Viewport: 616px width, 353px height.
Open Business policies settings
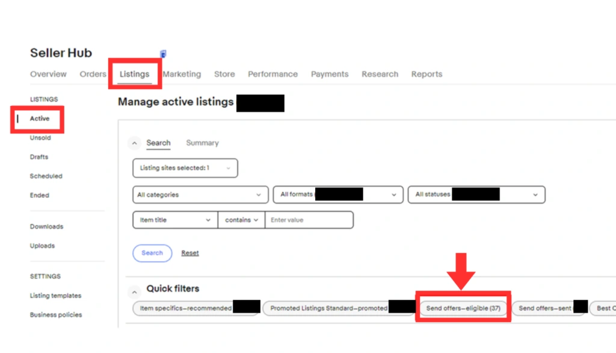coord(56,315)
